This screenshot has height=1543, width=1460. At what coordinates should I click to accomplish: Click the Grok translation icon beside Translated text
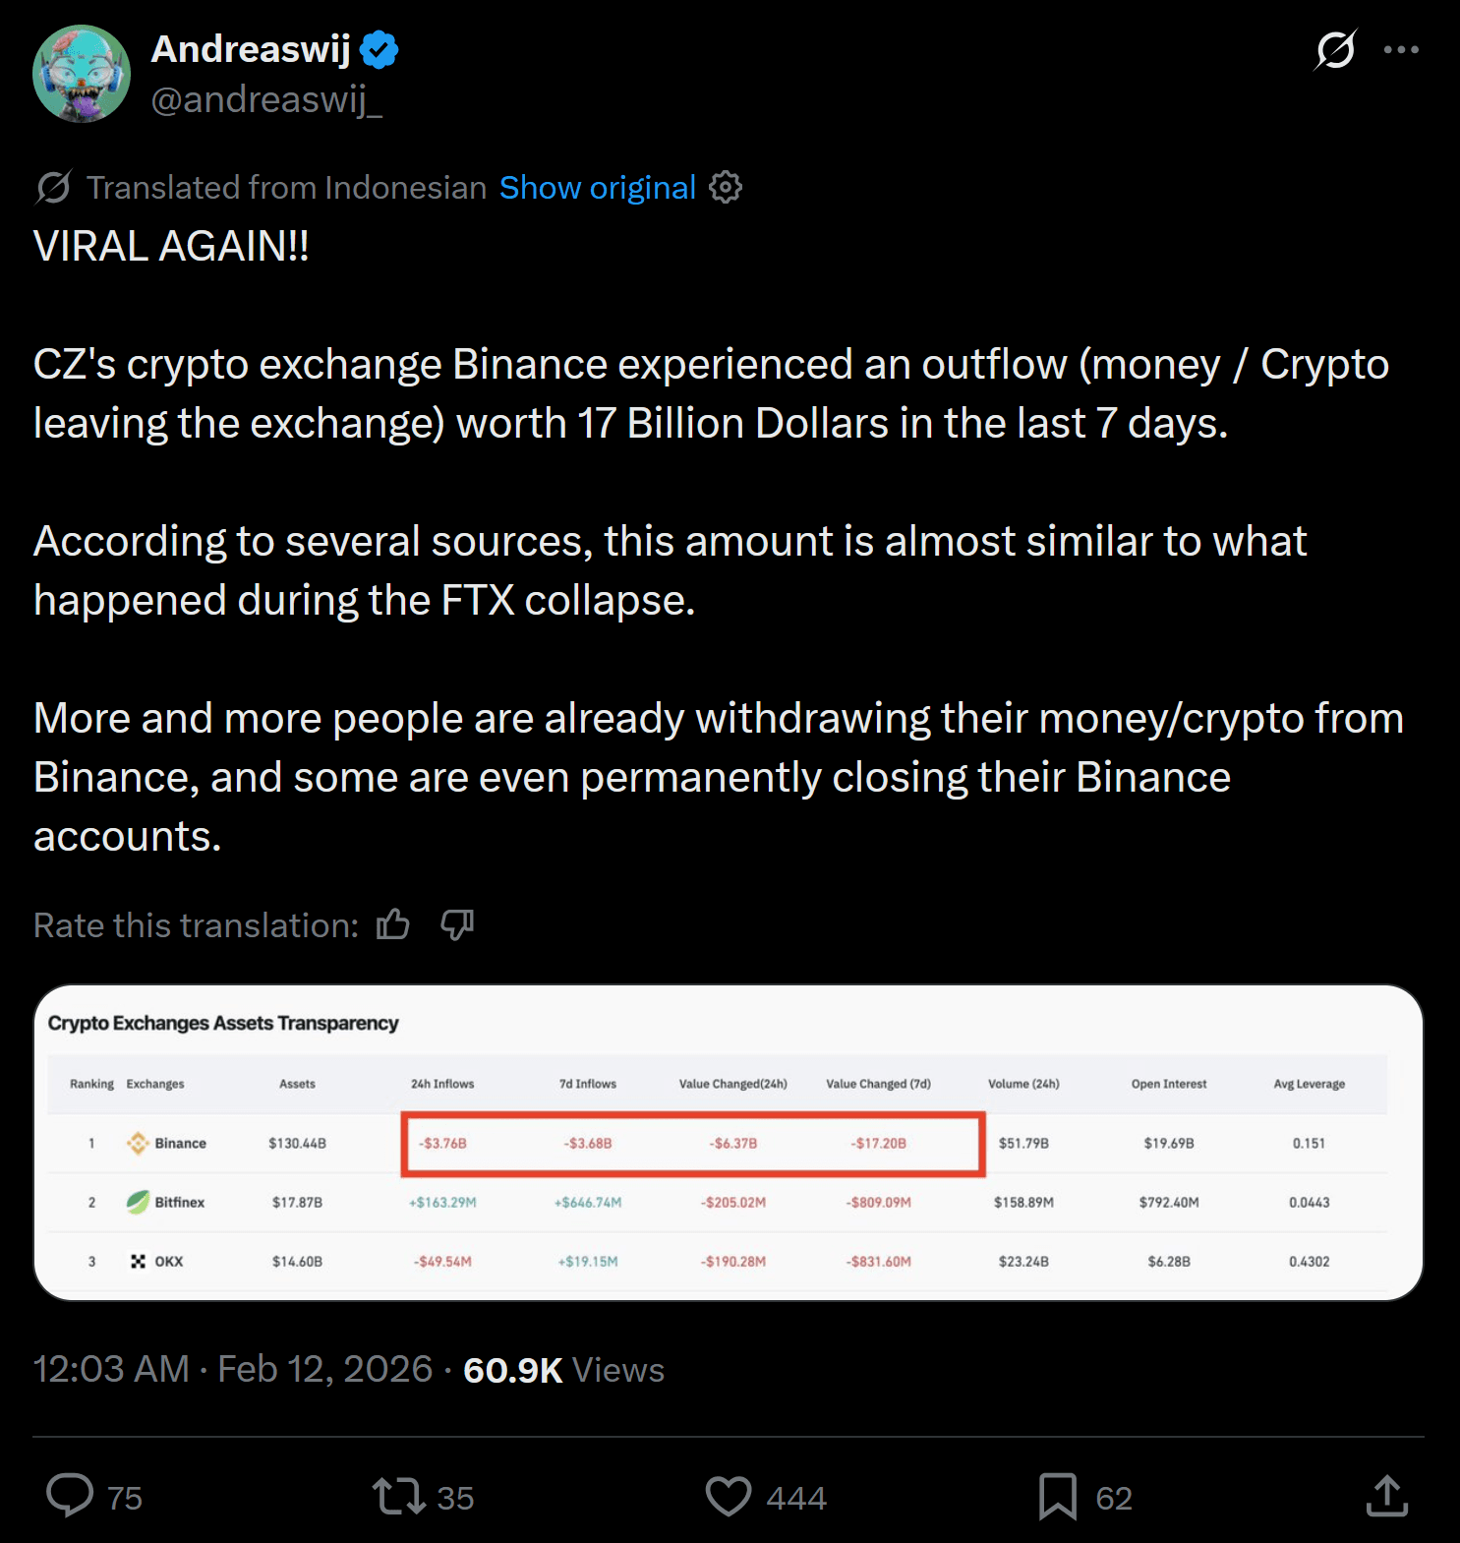(x=53, y=187)
